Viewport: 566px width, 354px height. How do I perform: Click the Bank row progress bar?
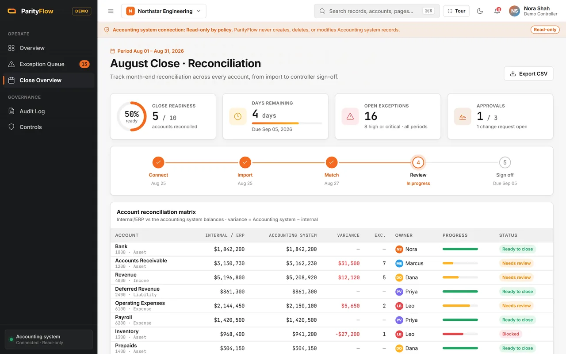point(460,249)
